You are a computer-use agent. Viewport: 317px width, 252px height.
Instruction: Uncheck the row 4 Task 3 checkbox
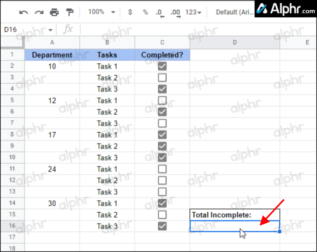click(163, 89)
